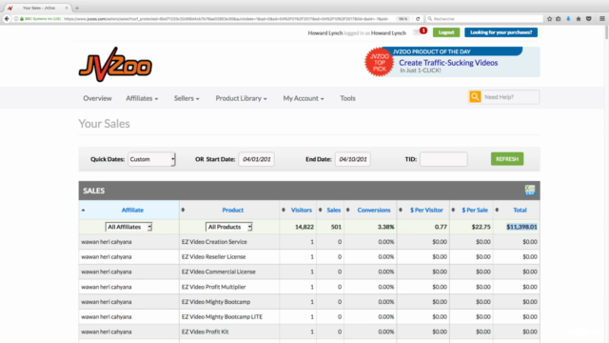This screenshot has height=343, width=609.
Task: Open a new browser tab
Action: coord(77,8)
